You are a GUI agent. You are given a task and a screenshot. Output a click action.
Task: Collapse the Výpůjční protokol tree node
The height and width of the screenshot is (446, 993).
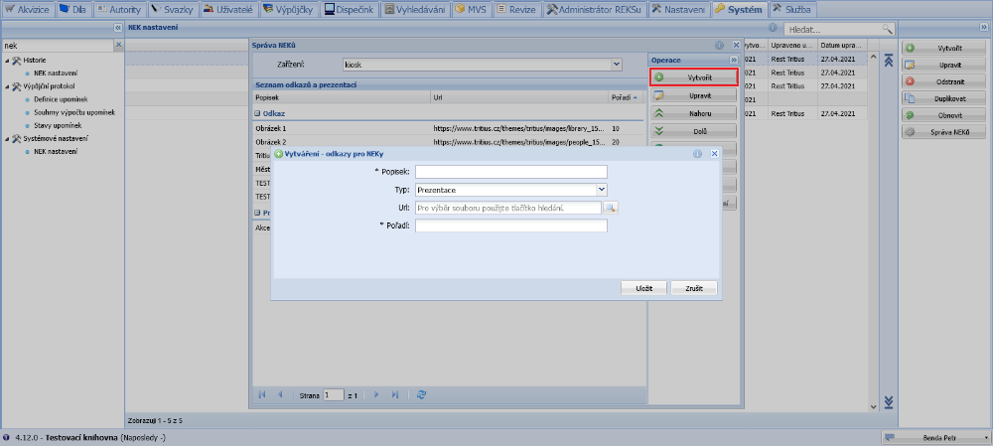(6, 86)
